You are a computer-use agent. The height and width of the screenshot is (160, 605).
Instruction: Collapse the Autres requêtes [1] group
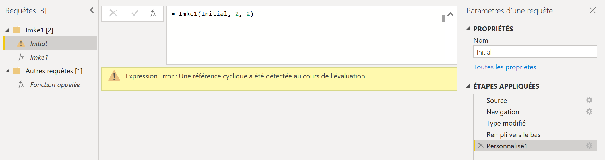tap(8, 71)
